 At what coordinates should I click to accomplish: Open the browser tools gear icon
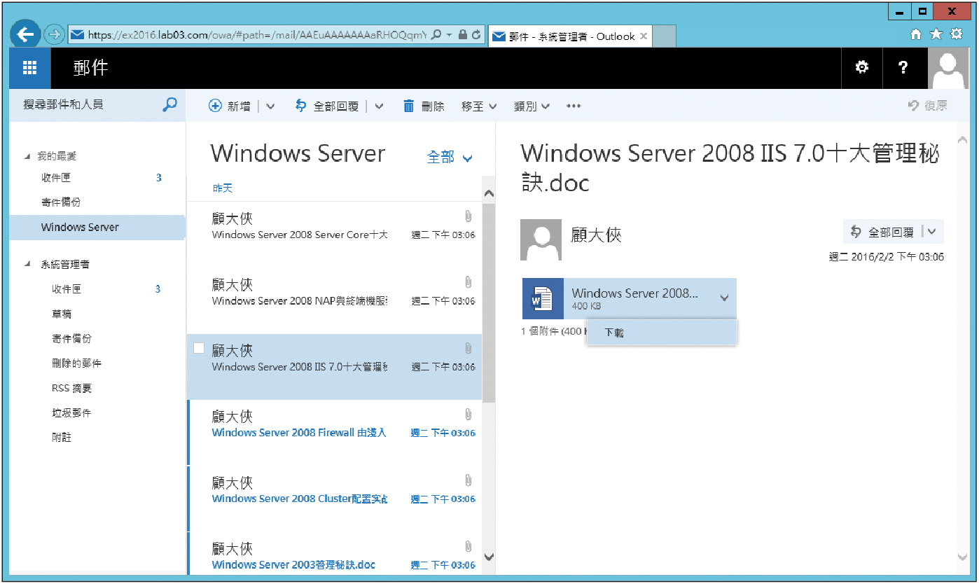tap(956, 34)
